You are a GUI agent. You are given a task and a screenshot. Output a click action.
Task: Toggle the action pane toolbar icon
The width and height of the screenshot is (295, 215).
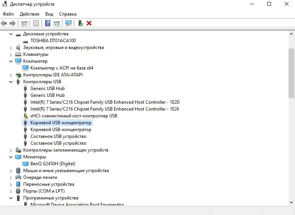[57, 24]
